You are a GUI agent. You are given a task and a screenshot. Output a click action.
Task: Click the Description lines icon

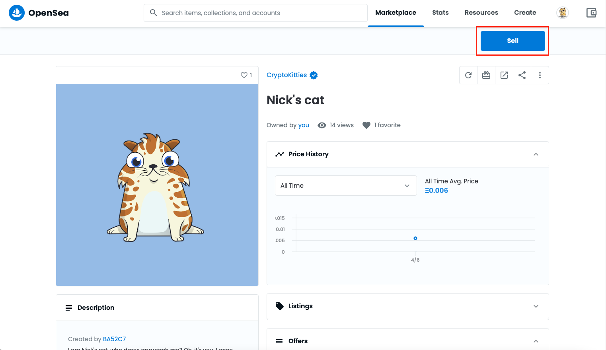(x=69, y=308)
